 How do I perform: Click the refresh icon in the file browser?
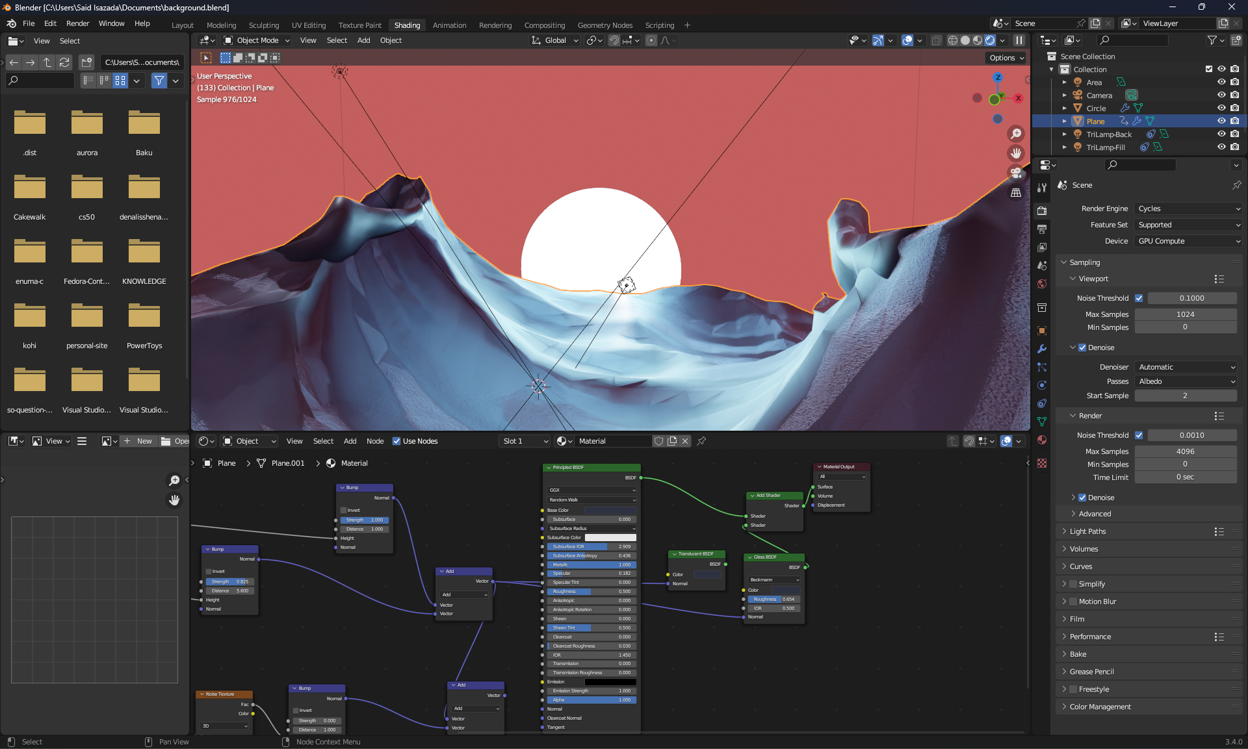[64, 62]
